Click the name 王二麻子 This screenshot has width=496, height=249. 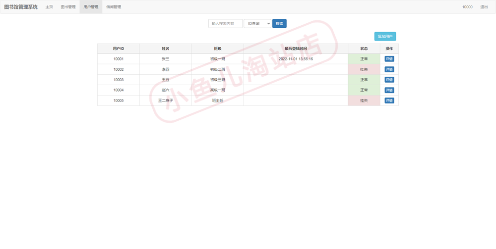[x=166, y=100]
